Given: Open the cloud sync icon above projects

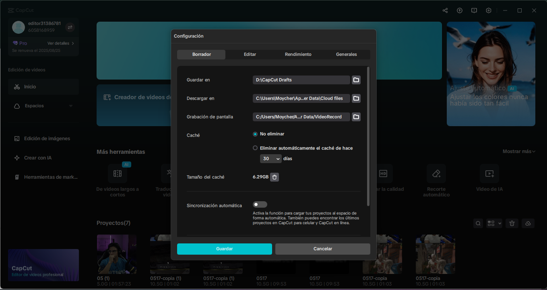Looking at the screenshot, I should (x=528, y=223).
